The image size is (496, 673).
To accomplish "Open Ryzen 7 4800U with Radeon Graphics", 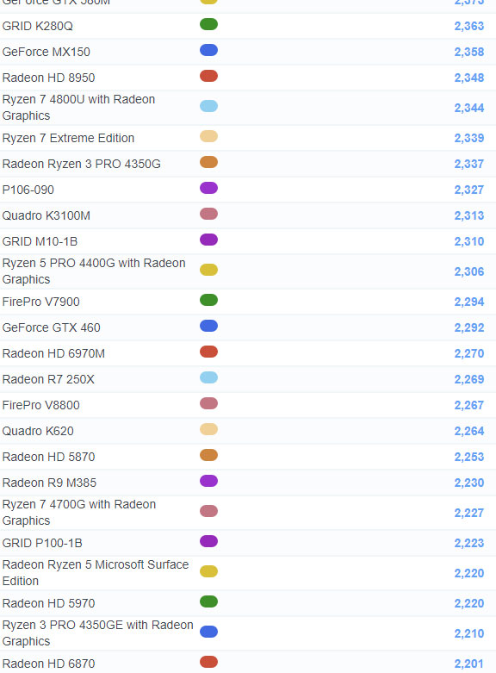I will [78, 108].
